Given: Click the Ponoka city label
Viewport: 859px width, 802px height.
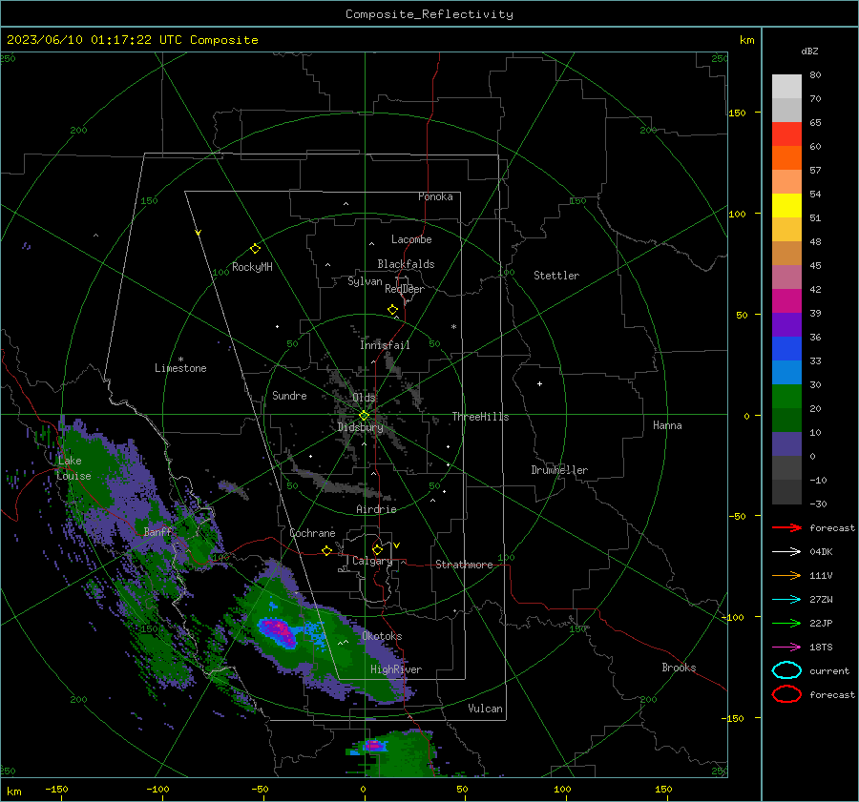Looking at the screenshot, I should tap(435, 196).
